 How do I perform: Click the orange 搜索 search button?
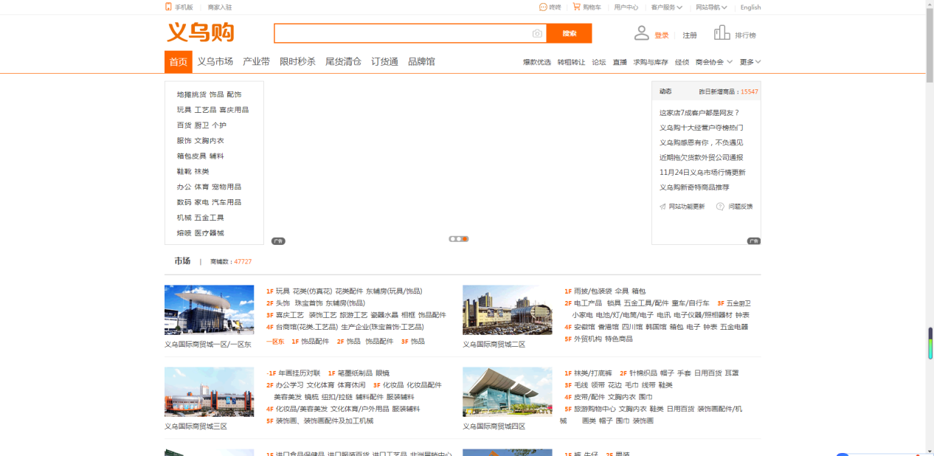[x=569, y=33]
